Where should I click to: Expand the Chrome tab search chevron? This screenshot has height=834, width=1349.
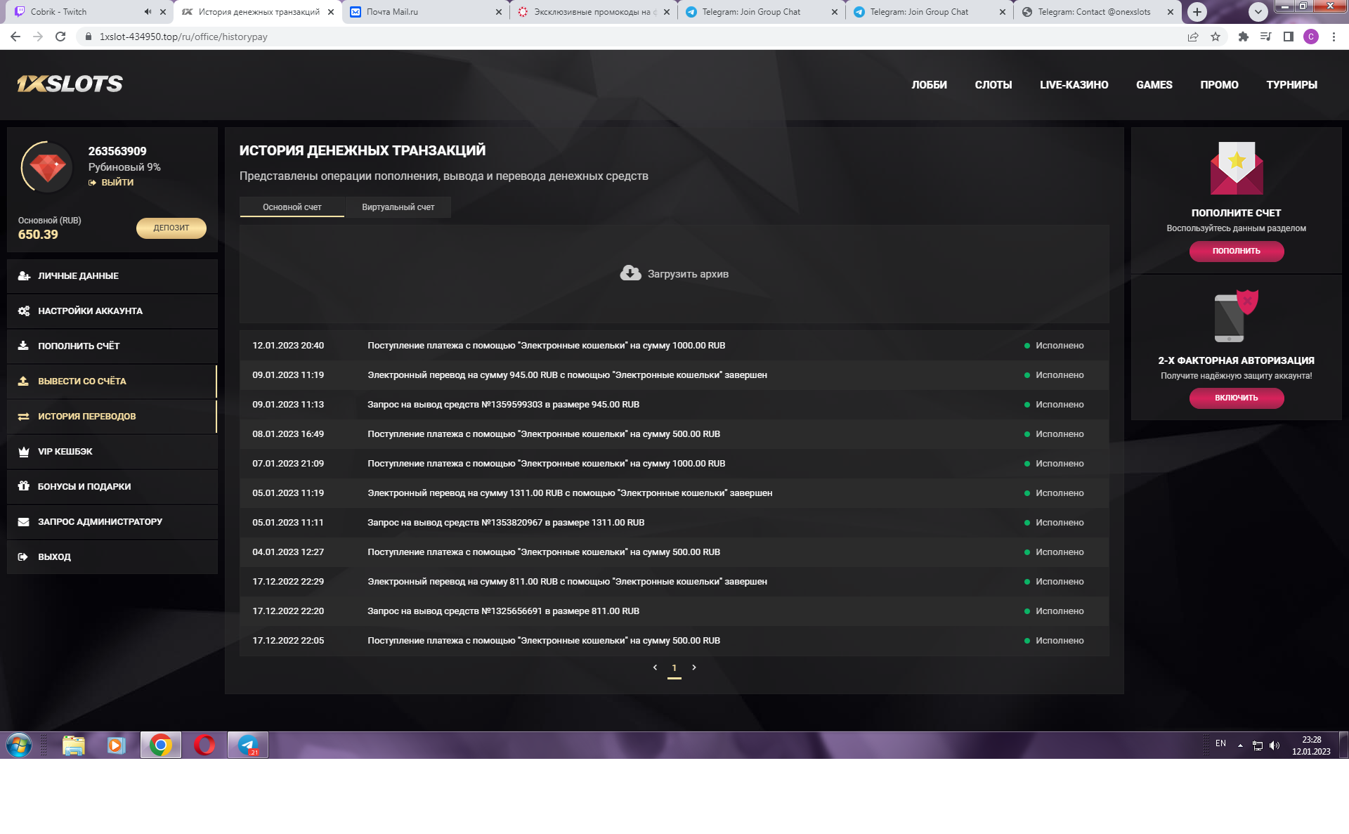click(x=1258, y=12)
